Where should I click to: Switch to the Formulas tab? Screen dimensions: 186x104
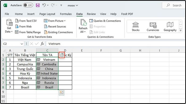pyautogui.click(x=66, y=14)
